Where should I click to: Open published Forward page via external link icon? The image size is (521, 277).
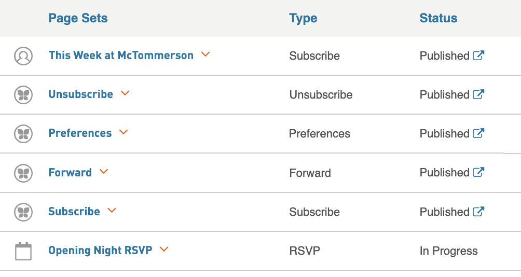pos(478,172)
